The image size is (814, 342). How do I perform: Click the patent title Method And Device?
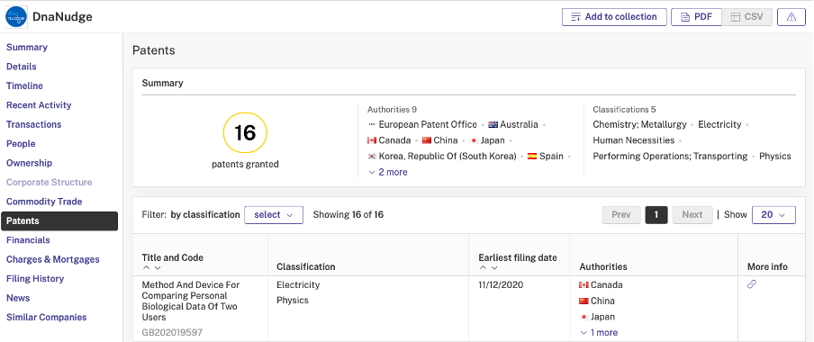[x=191, y=301]
